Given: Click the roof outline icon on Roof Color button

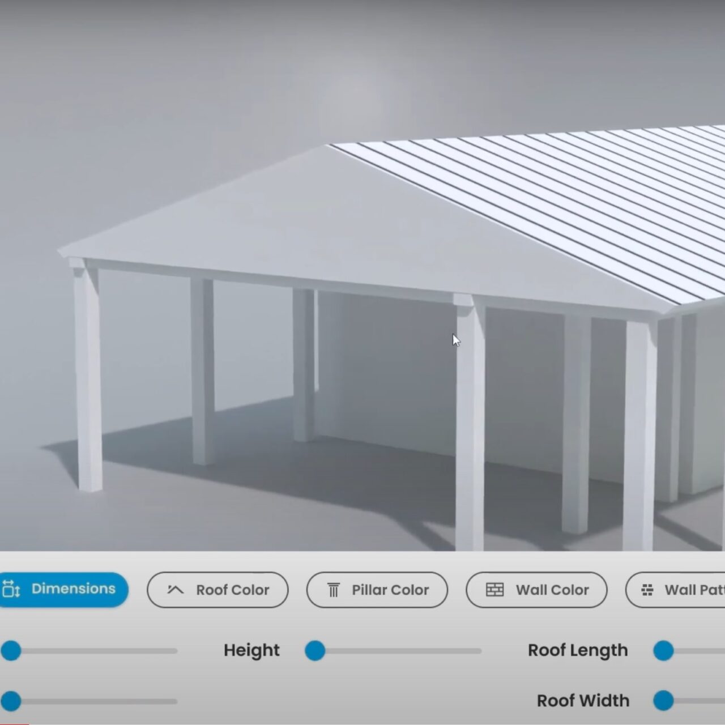Looking at the screenshot, I should pos(174,590).
